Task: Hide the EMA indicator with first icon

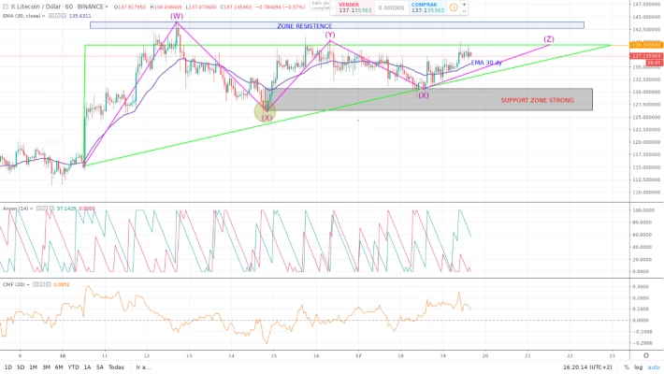Action: tap(51, 16)
